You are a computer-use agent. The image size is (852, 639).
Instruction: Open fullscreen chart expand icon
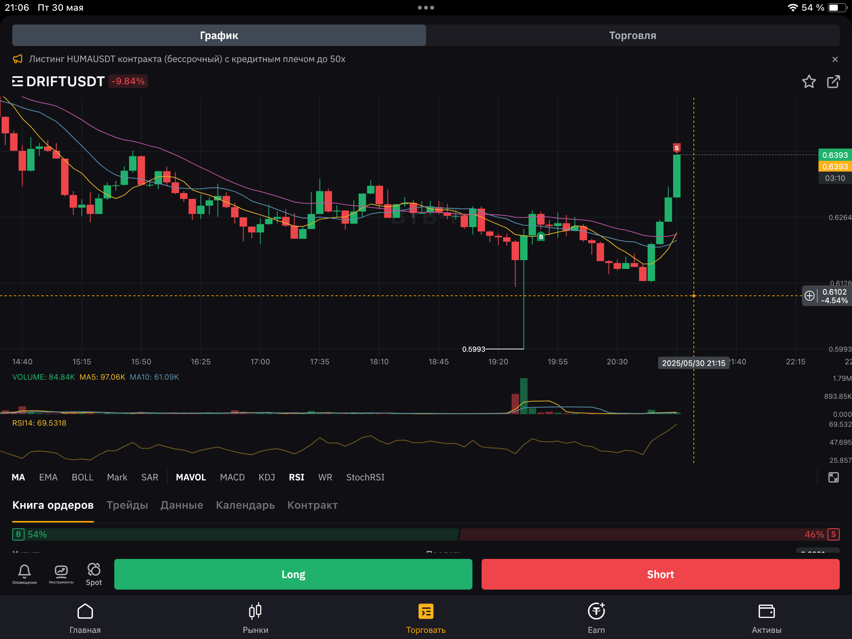pyautogui.click(x=833, y=477)
